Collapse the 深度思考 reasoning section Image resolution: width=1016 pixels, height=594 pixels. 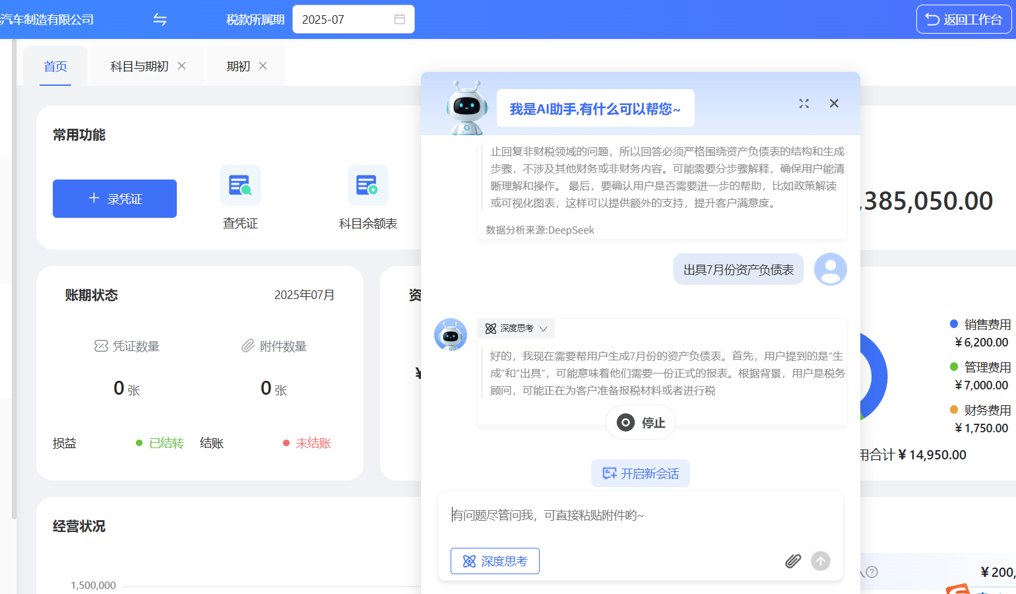point(516,328)
